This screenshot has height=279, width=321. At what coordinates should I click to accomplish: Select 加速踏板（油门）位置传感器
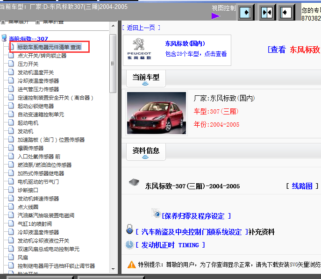point(51,140)
